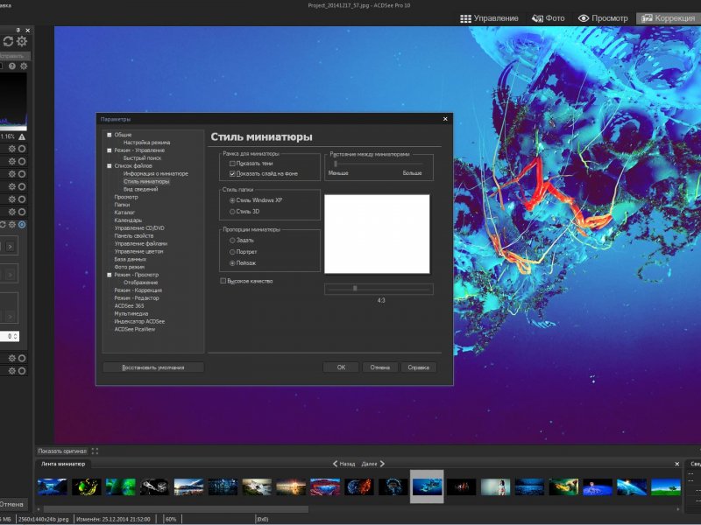Viewport: 701px width, 525px height.
Task: Uncheck Показать слайд на фоне
Action: pyautogui.click(x=232, y=173)
